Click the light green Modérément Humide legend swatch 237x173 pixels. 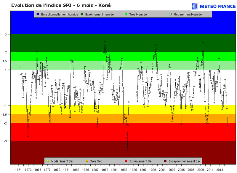170,14
